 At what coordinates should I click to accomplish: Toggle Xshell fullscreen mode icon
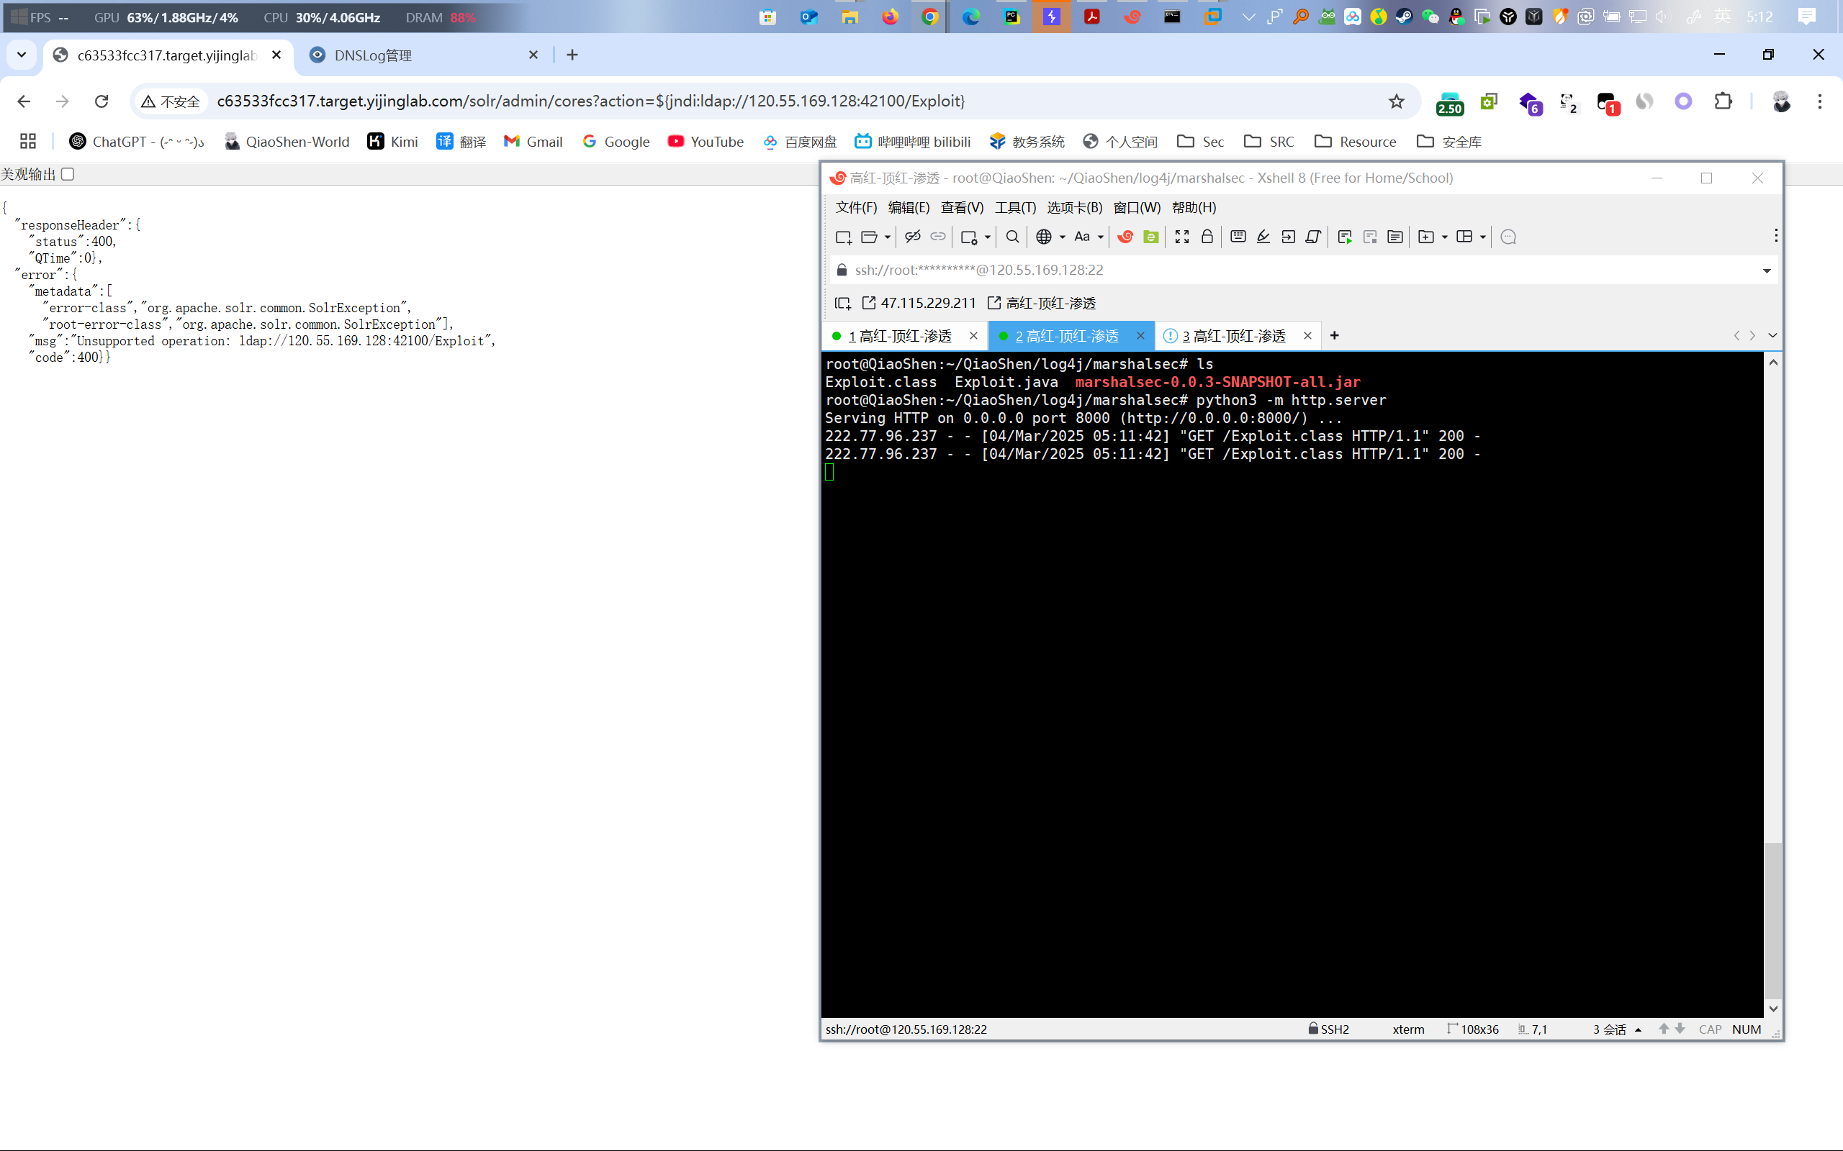(1181, 237)
